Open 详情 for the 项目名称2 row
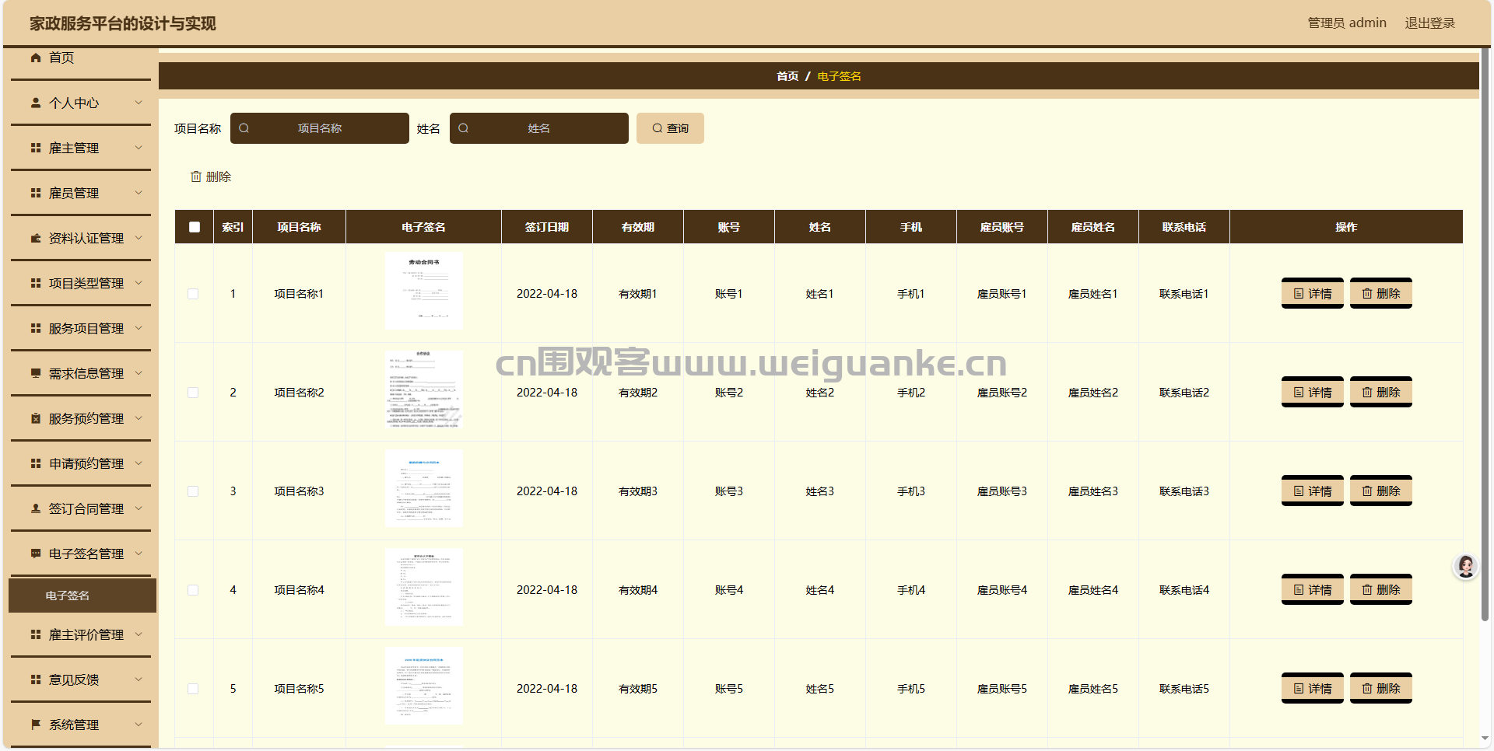1494x751 pixels. [1313, 393]
